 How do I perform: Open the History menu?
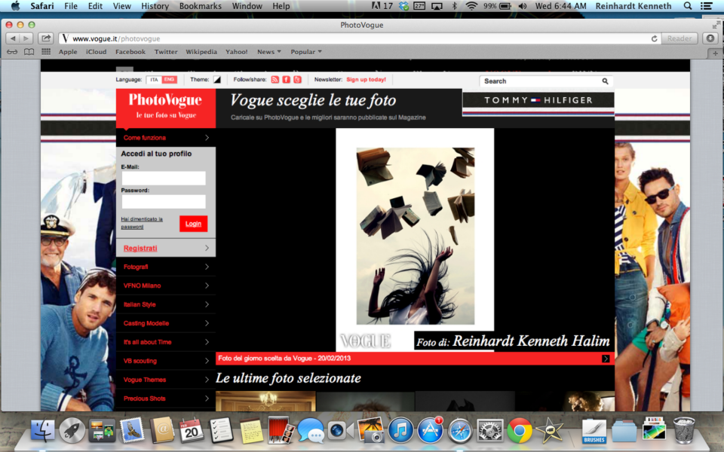155,6
